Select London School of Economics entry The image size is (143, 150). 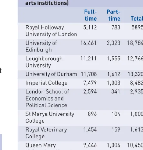[47, 98]
